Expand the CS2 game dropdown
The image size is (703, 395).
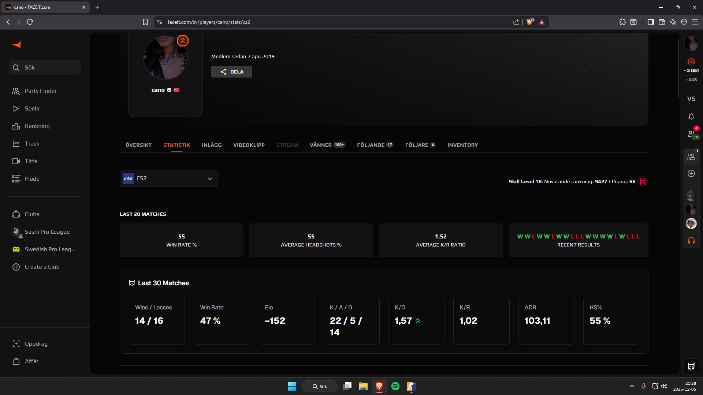point(168,178)
